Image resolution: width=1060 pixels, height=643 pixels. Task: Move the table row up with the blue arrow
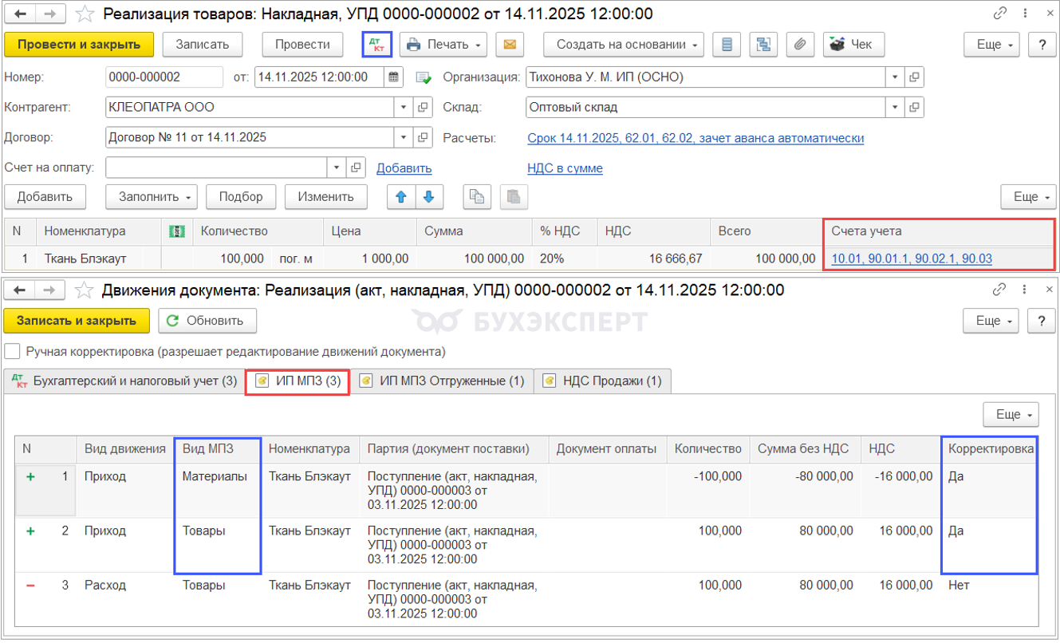[x=401, y=196]
